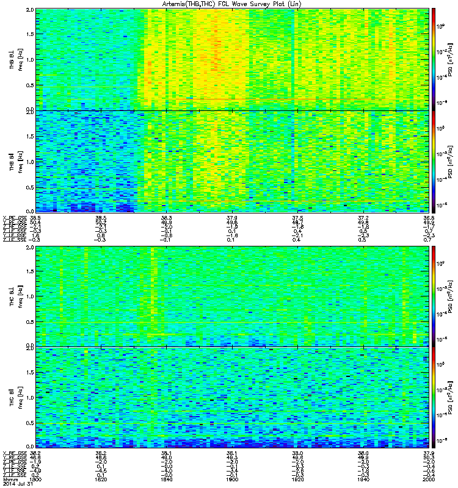
Task: Click the "1940" time tick label
Action: [363, 479]
